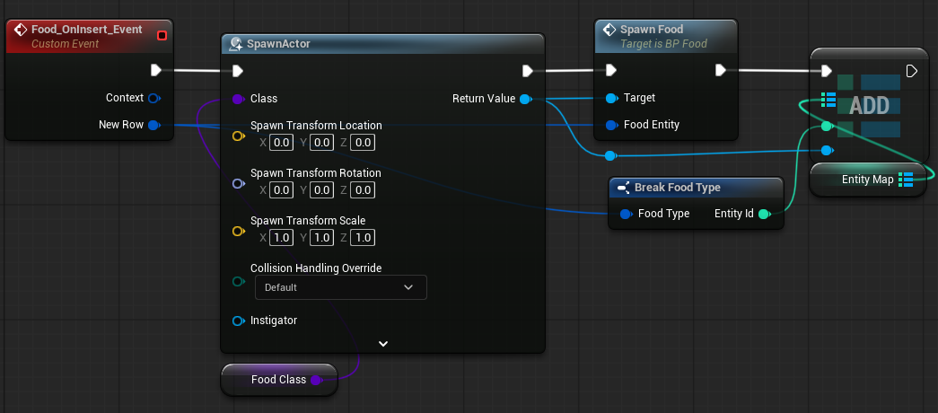Screen dimensions: 938x413
Task: Click the purple Class input pin
Action: [x=238, y=99]
